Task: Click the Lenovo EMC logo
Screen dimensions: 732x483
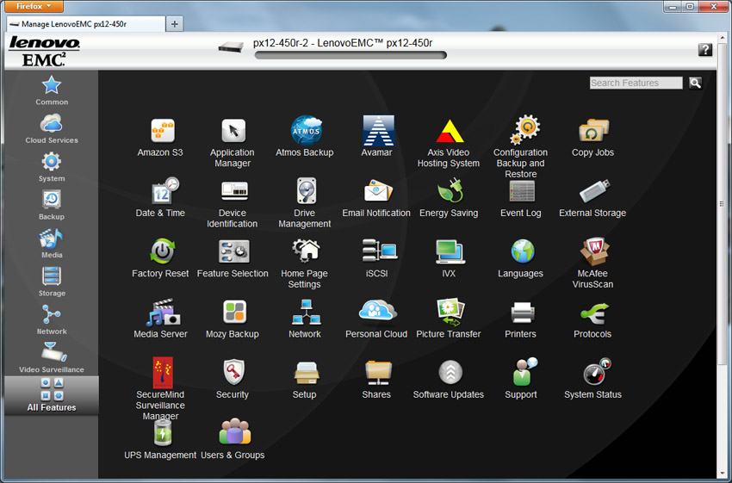Action: 44,51
